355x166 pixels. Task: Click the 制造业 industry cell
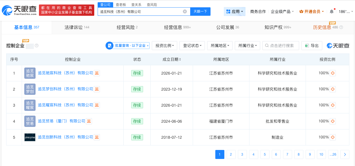coord(277,137)
